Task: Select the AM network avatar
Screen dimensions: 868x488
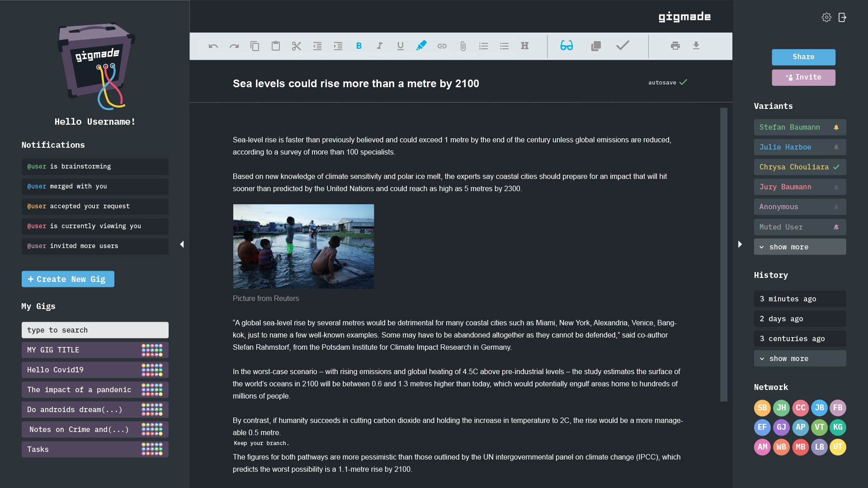Action: click(x=762, y=447)
